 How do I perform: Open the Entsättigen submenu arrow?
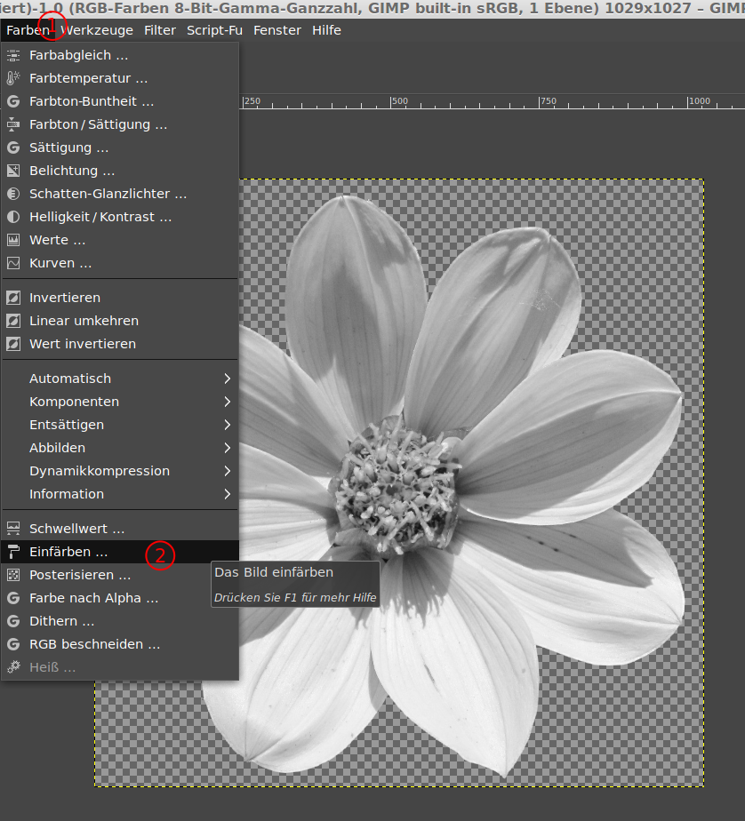point(227,425)
